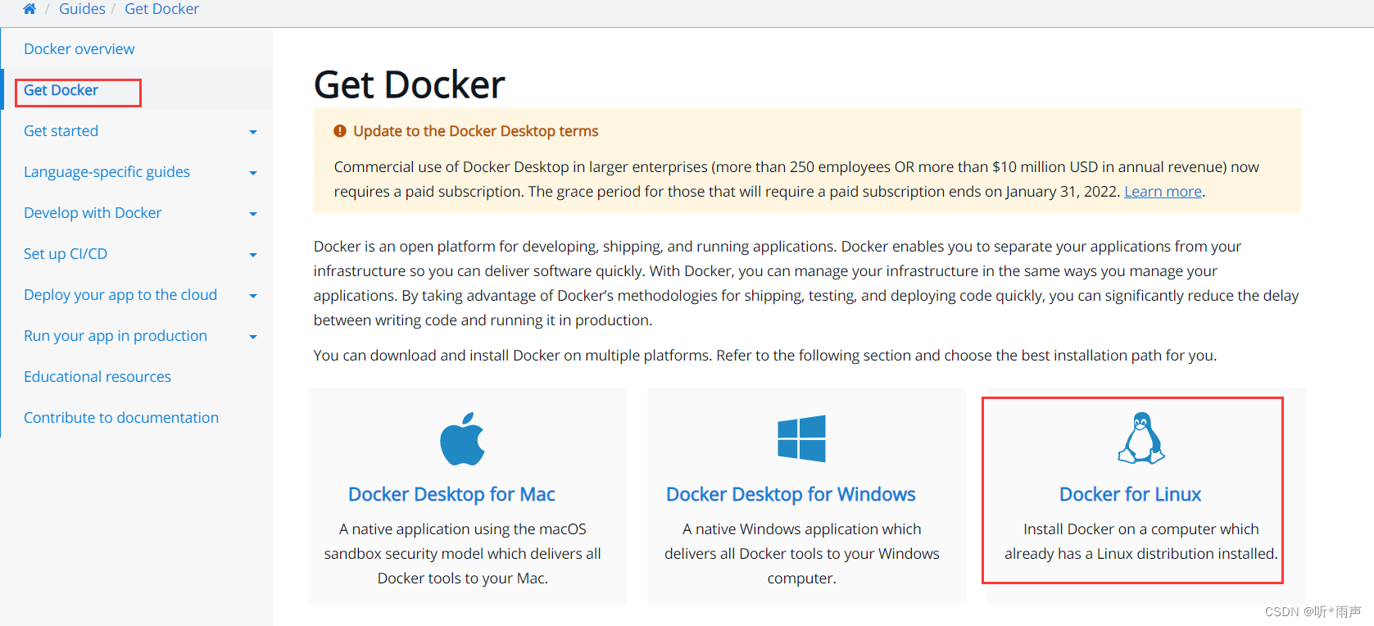Viewport: 1374px width, 626px height.
Task: Open Set up CI/CD sidebar item
Action: [66, 254]
